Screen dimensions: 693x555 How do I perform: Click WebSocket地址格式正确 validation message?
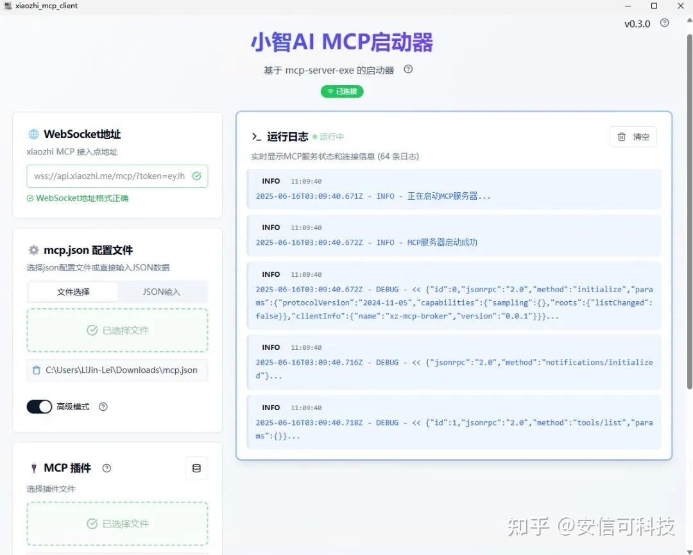click(x=78, y=198)
